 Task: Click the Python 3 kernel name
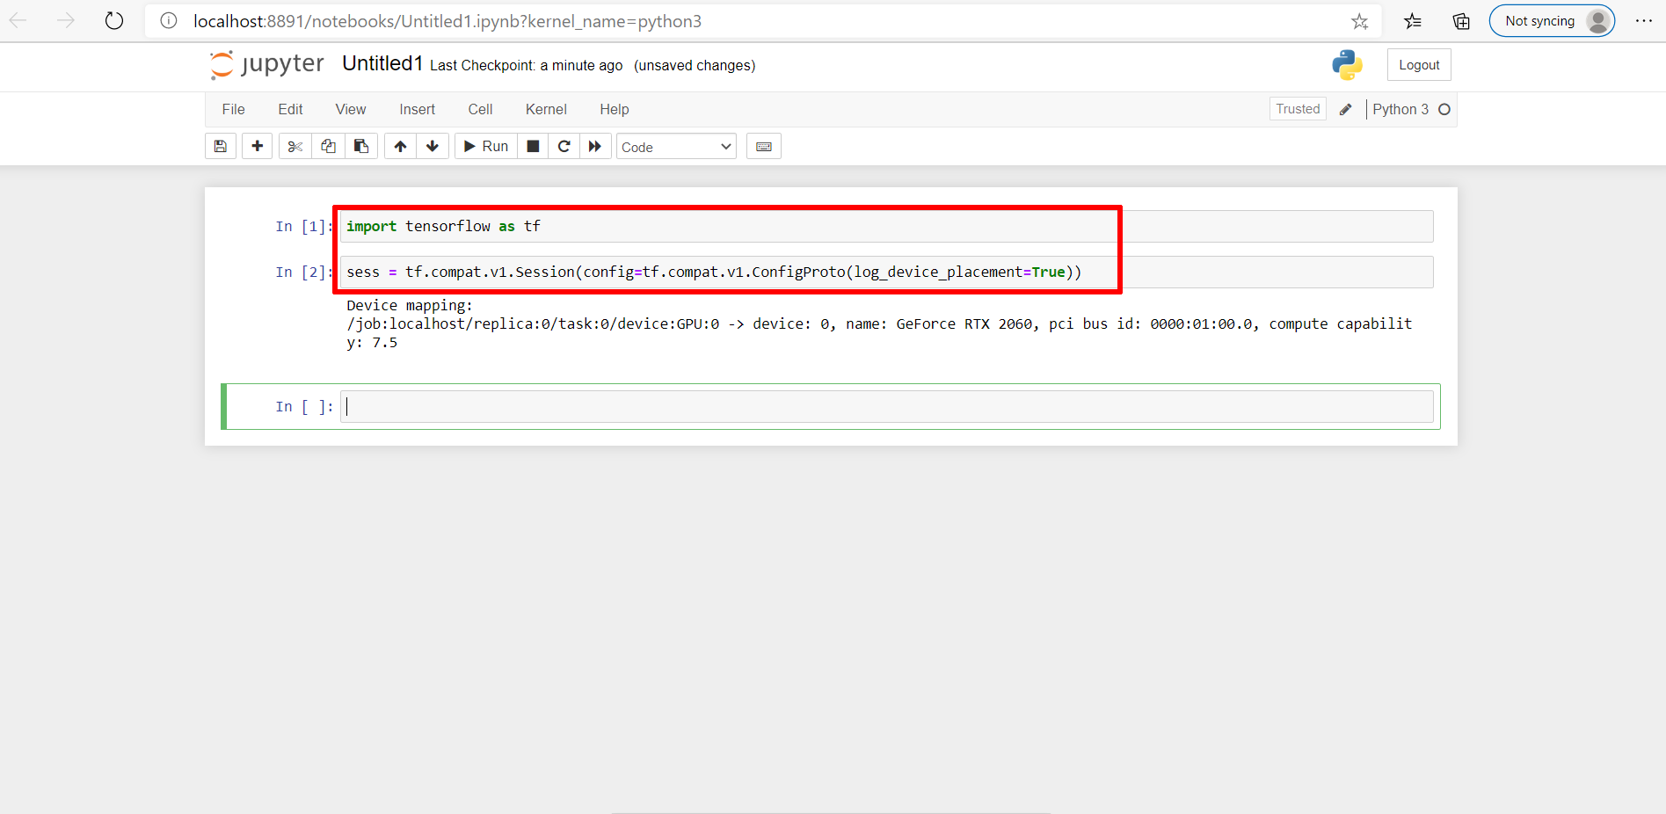click(1400, 109)
